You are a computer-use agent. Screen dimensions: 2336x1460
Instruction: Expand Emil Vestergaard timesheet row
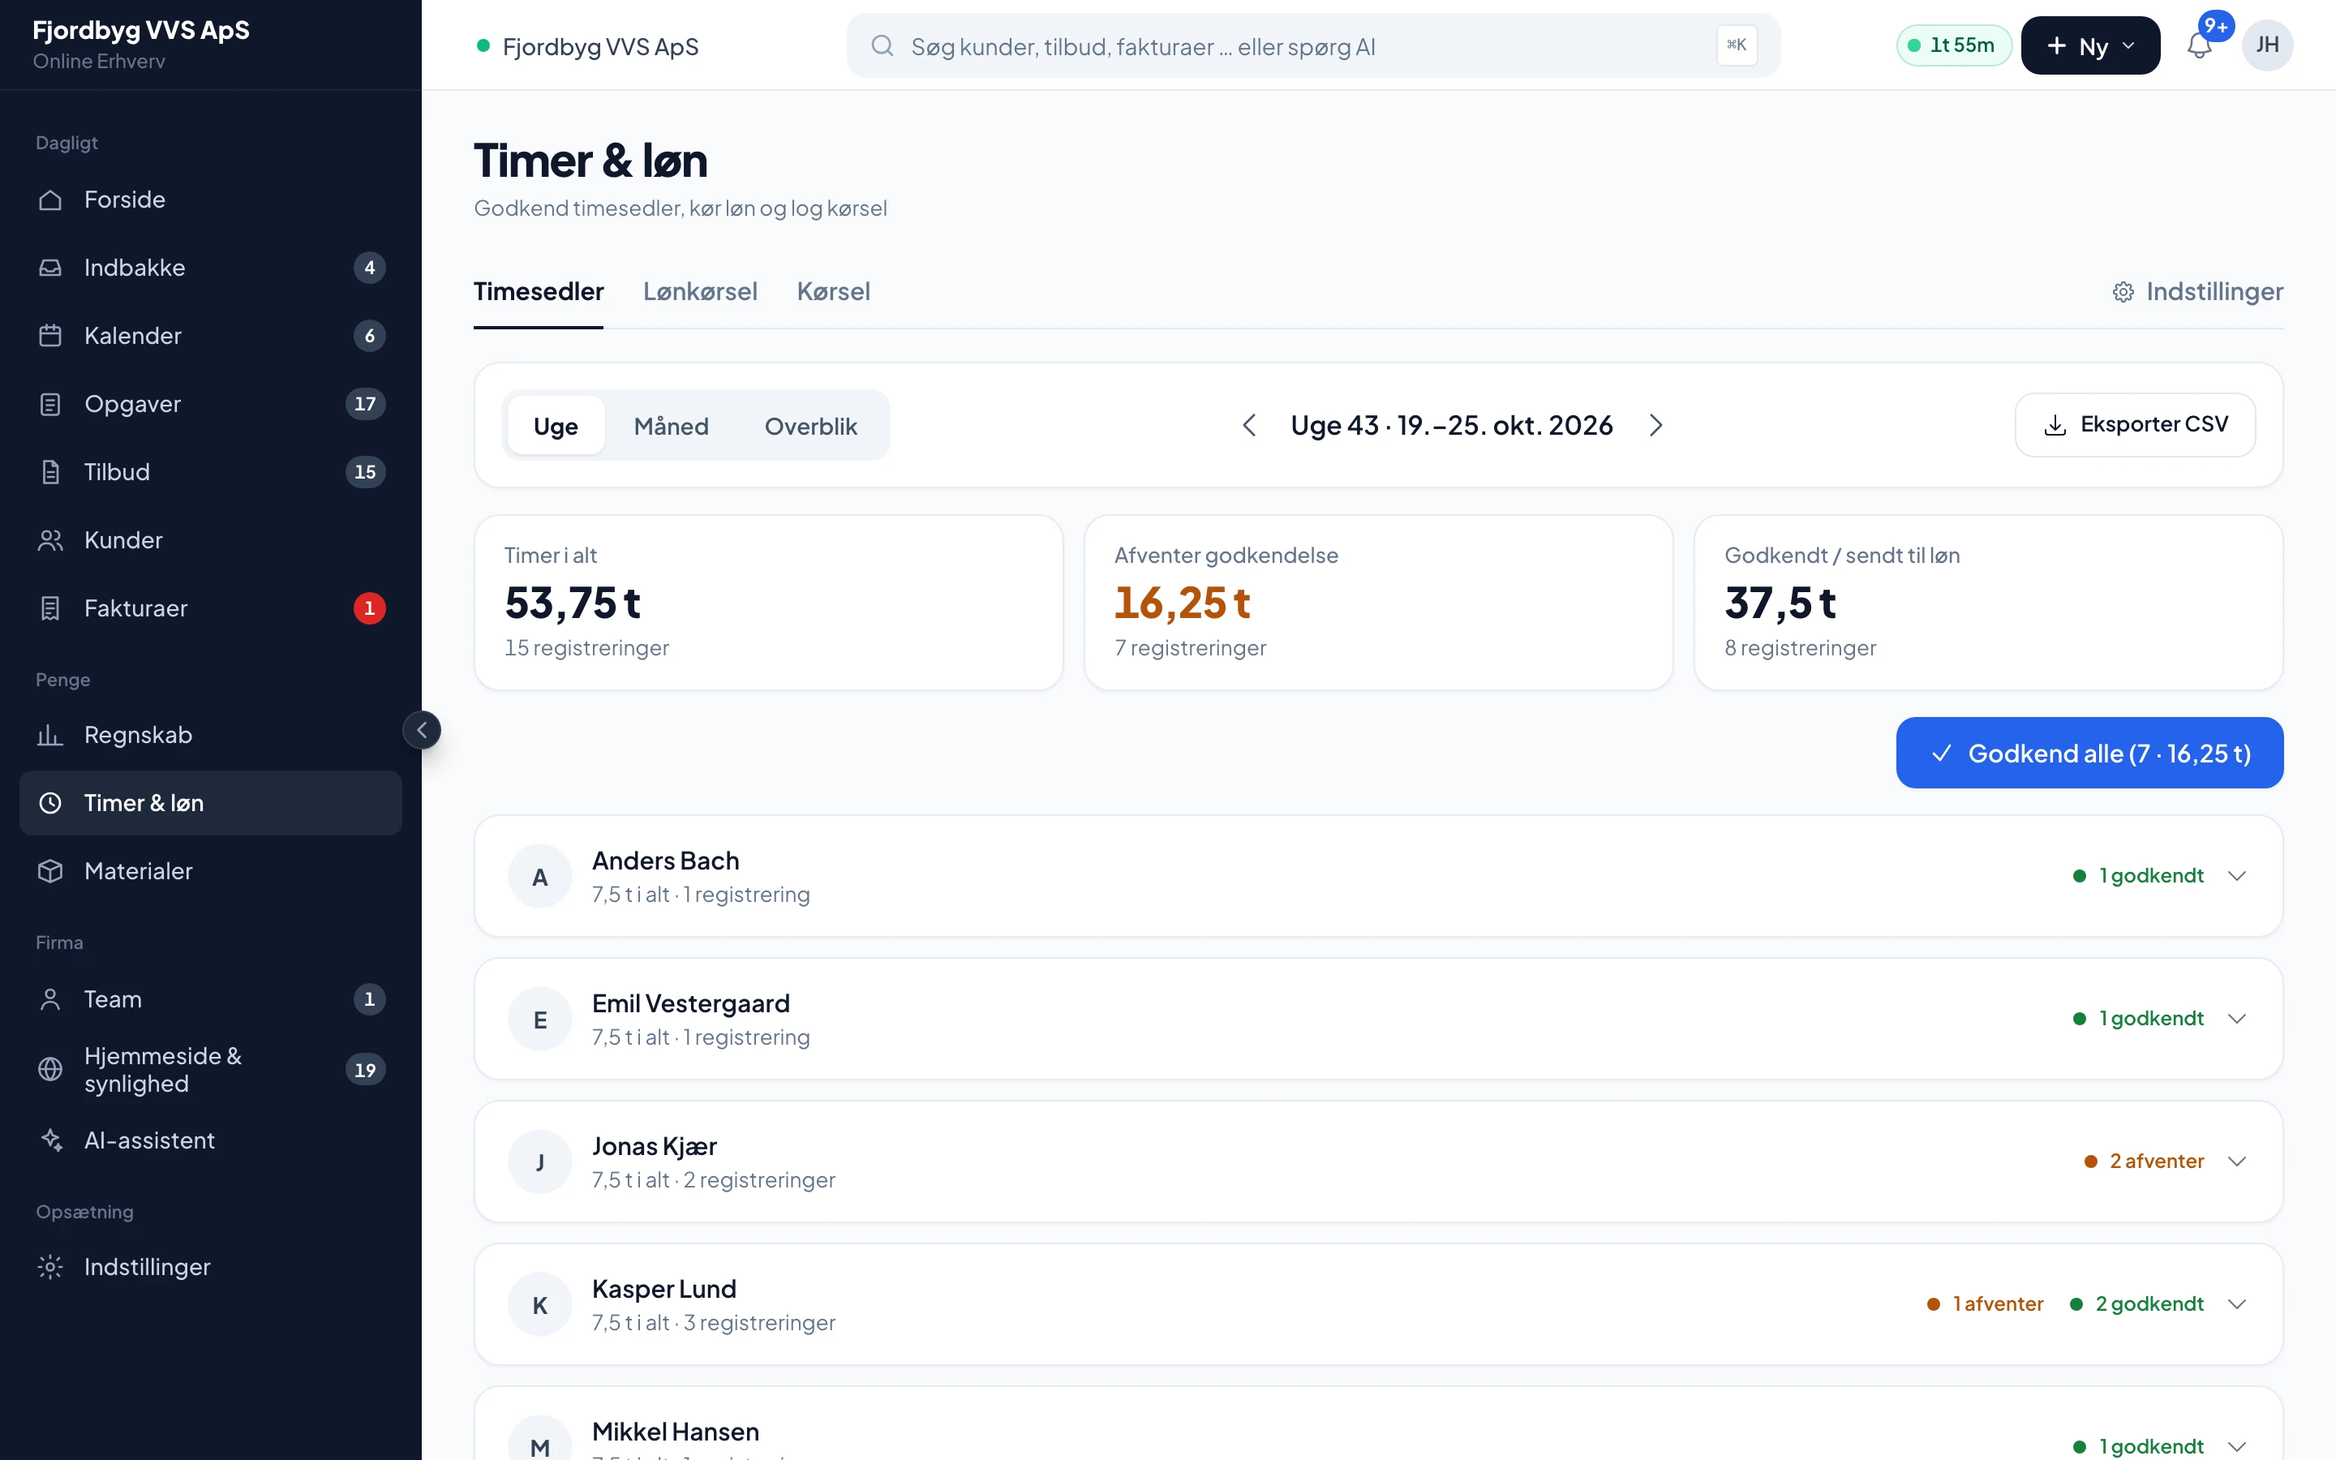[x=1378, y=1019]
